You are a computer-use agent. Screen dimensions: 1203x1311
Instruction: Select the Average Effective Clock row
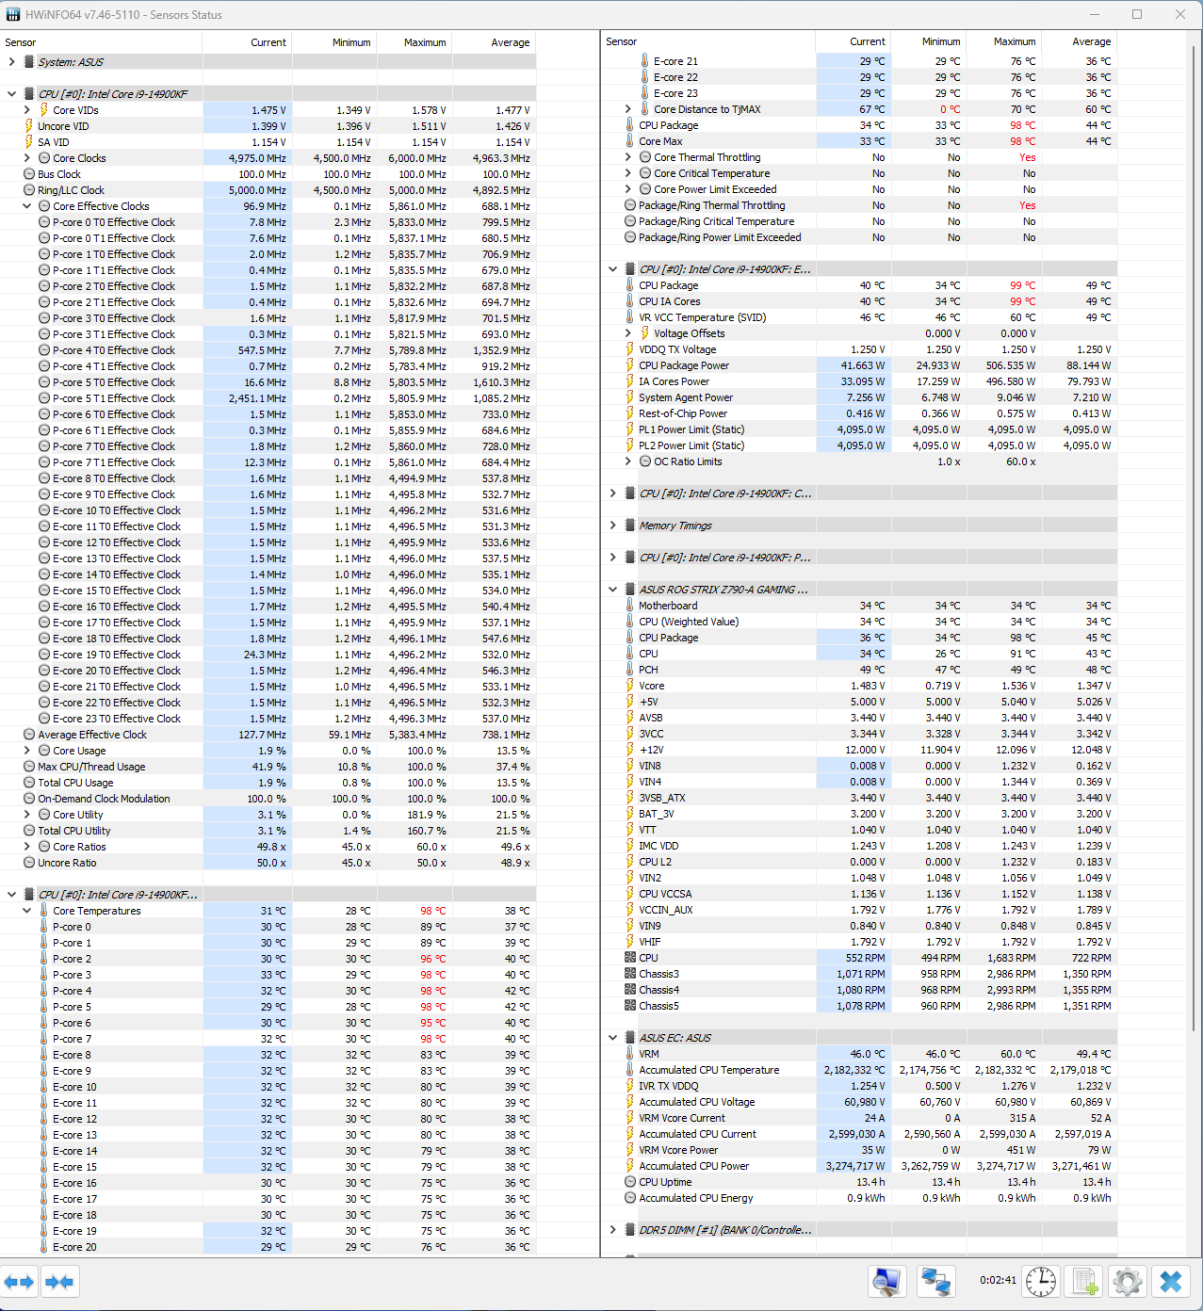tap(268, 735)
